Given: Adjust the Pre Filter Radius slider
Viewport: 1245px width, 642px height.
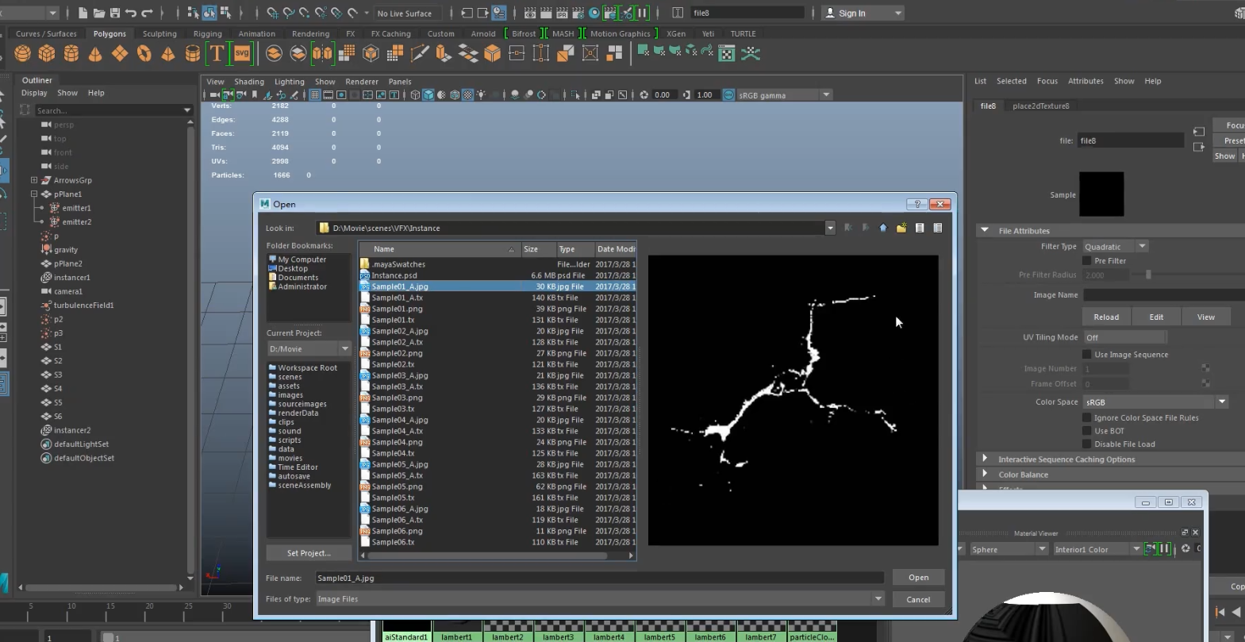Looking at the screenshot, I should point(1148,275).
